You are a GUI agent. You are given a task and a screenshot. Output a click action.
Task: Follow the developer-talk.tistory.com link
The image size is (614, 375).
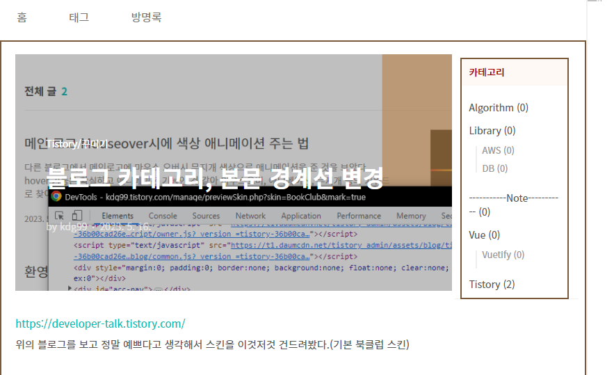(100, 324)
